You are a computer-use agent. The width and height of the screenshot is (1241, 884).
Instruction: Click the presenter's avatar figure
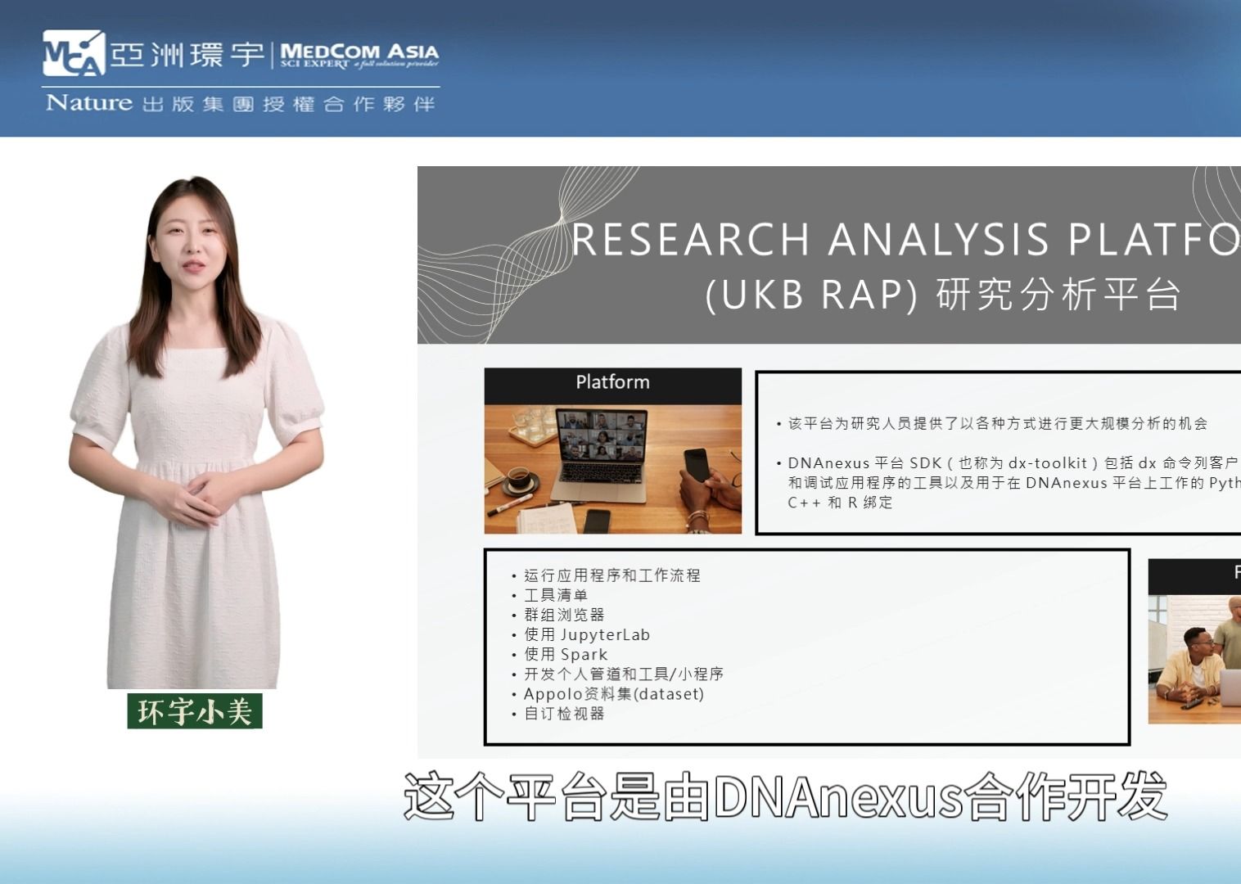(196, 450)
